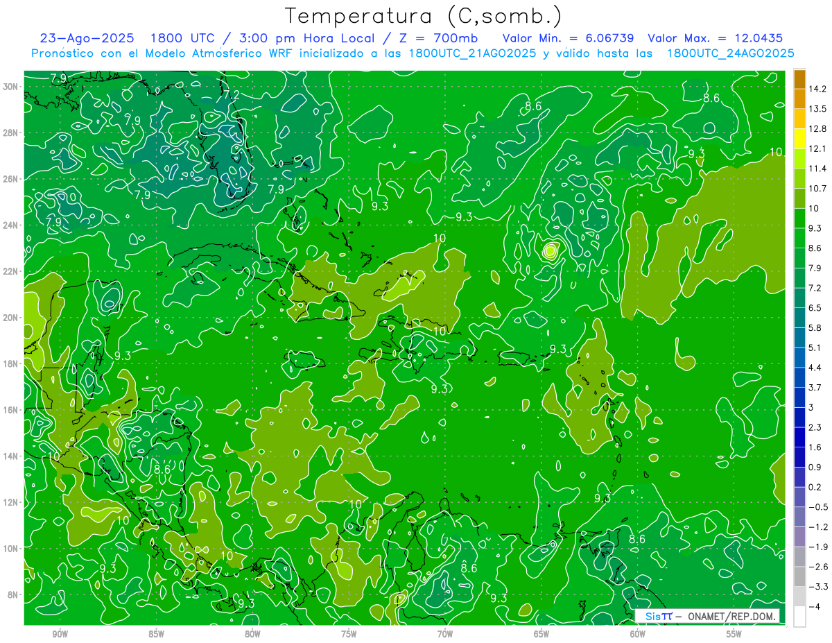Click the 'SisTT - ONAMET/REP.DOM.' credit box

(707, 616)
